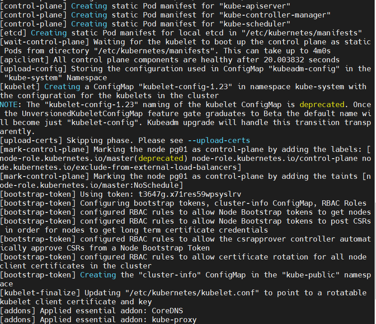The width and height of the screenshot is (376, 324).
Task: Click the [upload-certs] log prefix
Action: pyautogui.click(x=31, y=140)
